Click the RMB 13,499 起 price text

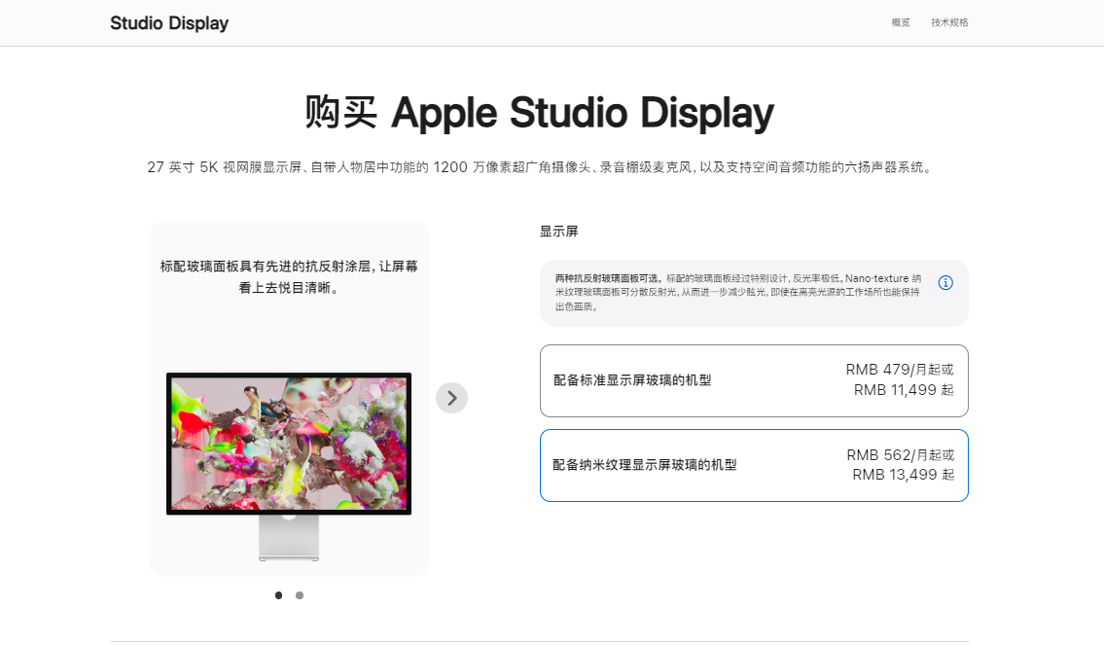click(x=904, y=475)
